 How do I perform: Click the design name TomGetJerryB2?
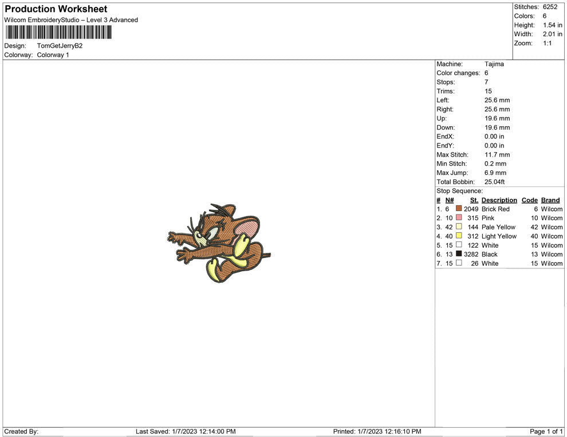click(x=60, y=46)
